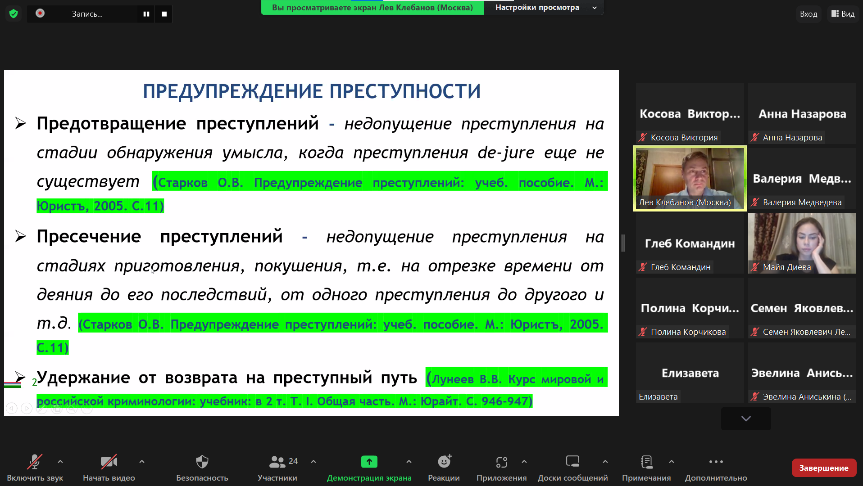Click participant count 24
The height and width of the screenshot is (486, 863).
(293, 461)
